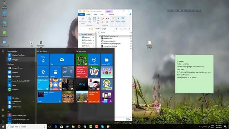This screenshot has width=229, height=129.
Task: Open the Sling tile
Action: (x=82, y=85)
